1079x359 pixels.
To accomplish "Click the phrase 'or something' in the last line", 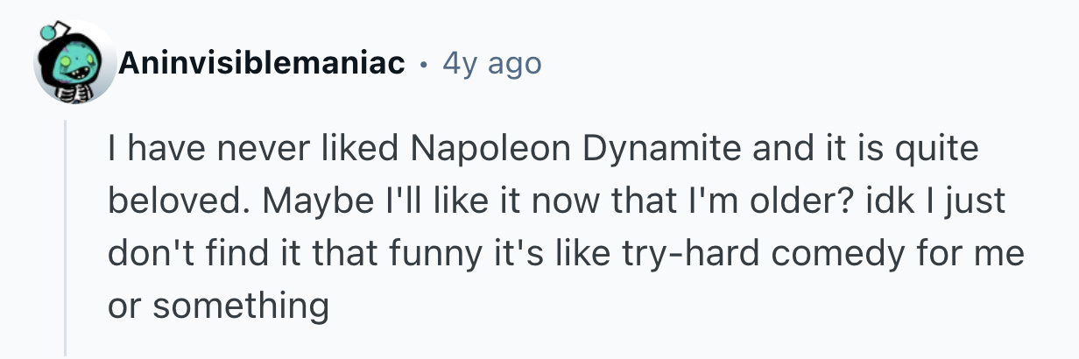I will 217,307.
